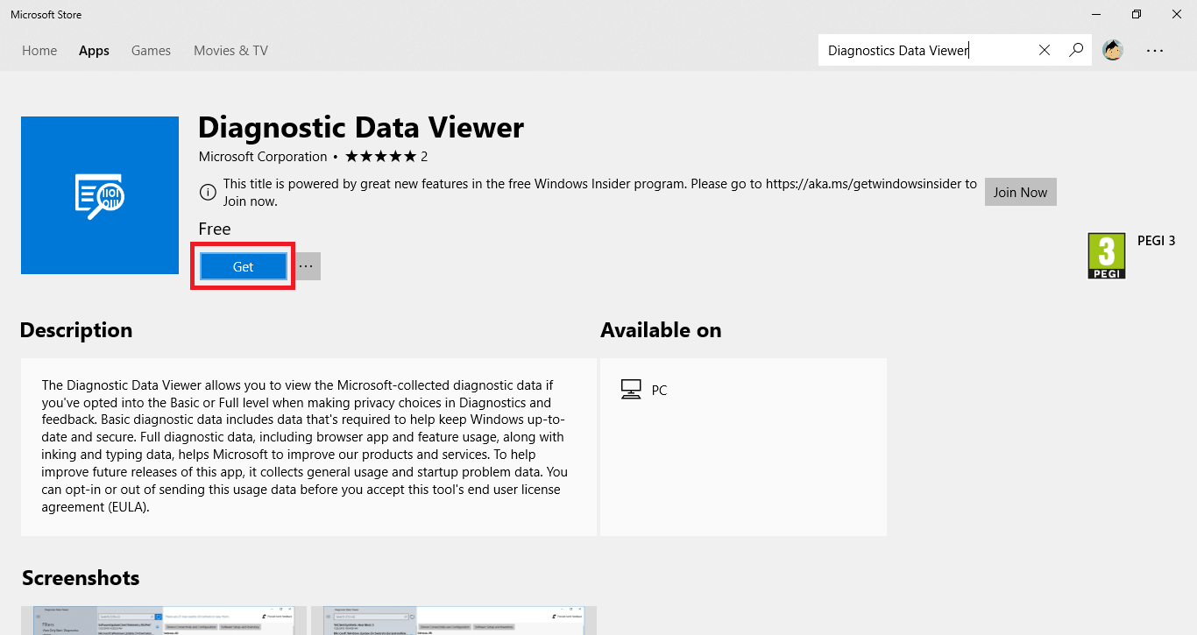
Task: Click the Available on heading
Action: coord(661,330)
